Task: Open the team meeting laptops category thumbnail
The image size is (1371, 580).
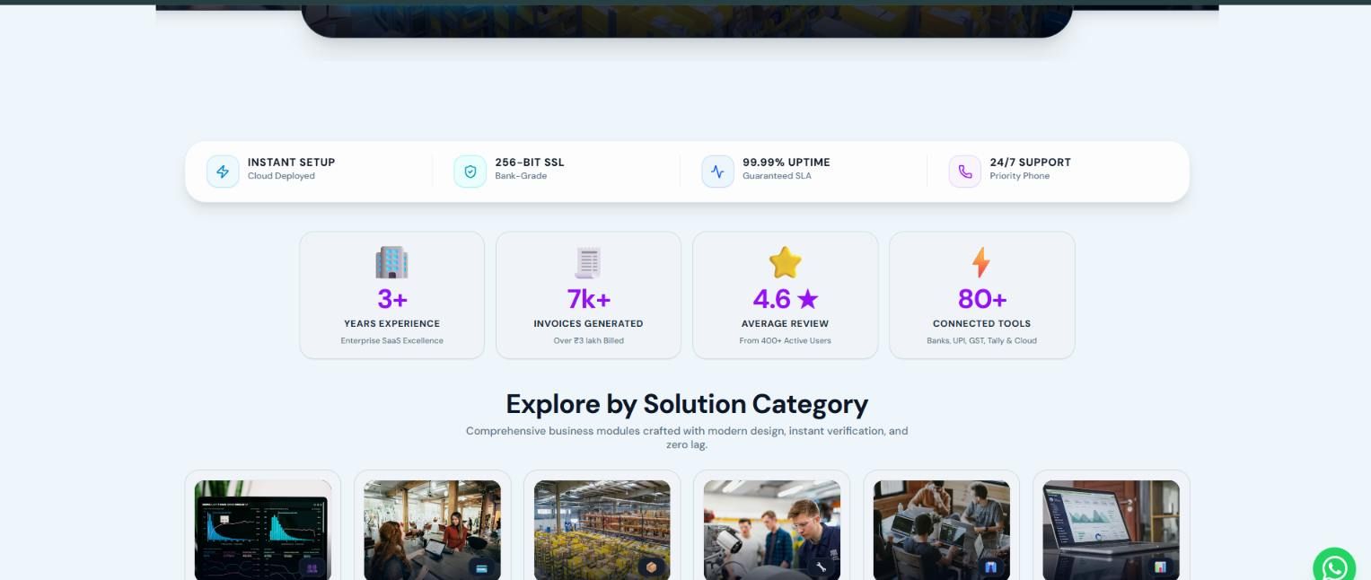Action: (x=941, y=530)
